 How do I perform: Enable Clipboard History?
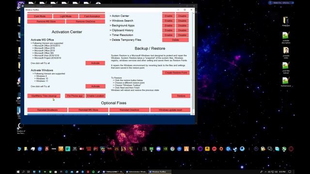pos(169,30)
